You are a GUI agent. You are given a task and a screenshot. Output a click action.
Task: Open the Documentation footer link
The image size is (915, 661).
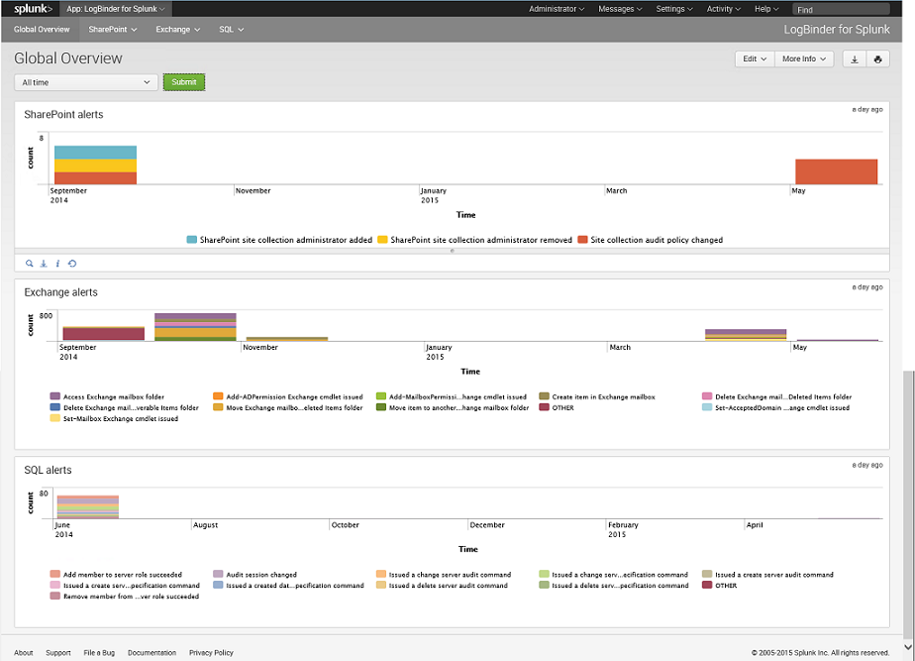coord(152,653)
